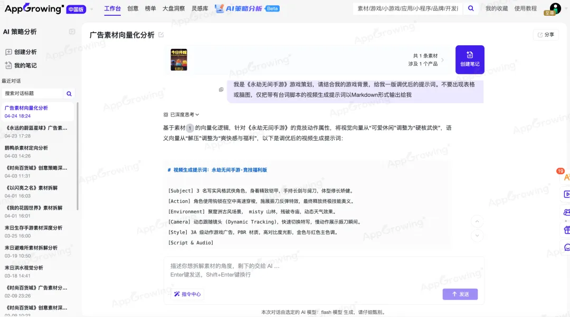The height and width of the screenshot is (317, 570).
Task: Click the ad material thumbnail 今日开服
Action: point(179,60)
